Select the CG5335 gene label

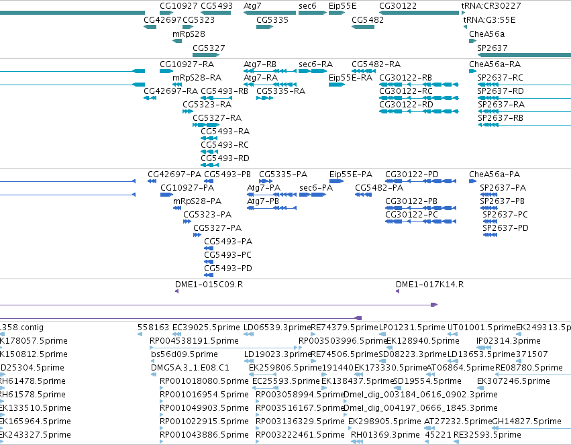[x=272, y=19]
